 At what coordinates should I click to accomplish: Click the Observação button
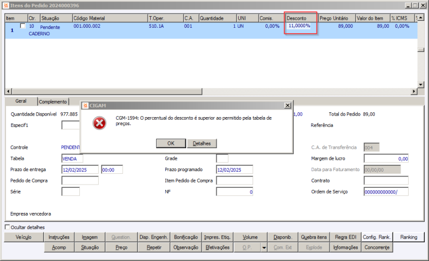pos(186,247)
